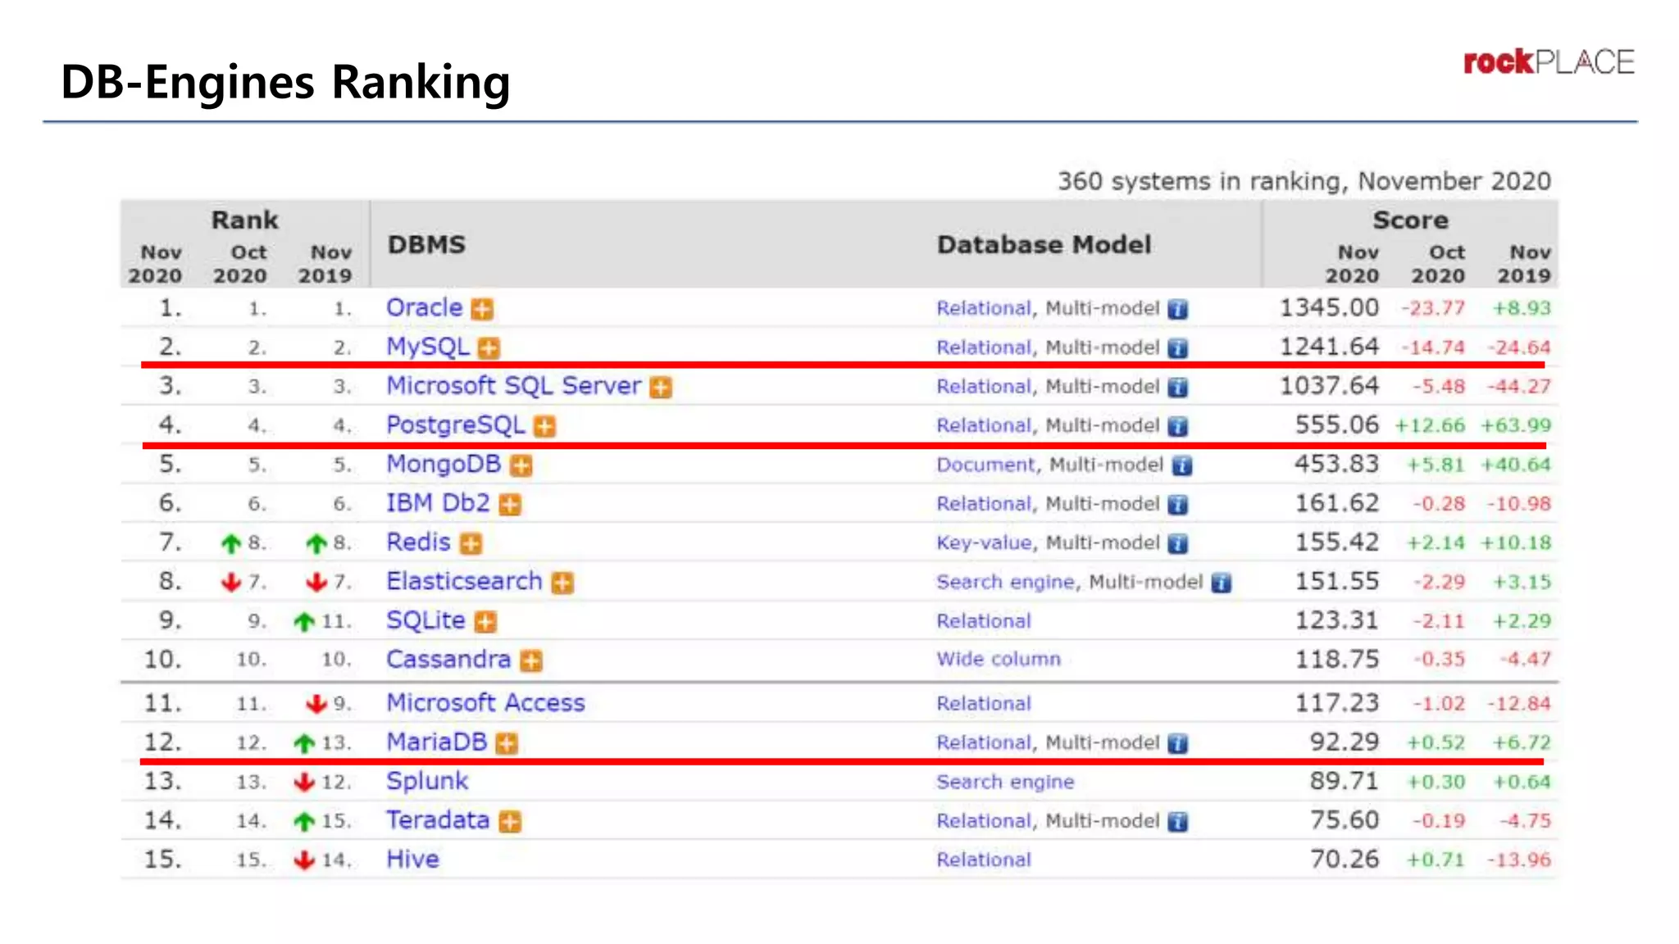
Task: Click the info icon in the Elasticsearch row
Action: click(1222, 583)
